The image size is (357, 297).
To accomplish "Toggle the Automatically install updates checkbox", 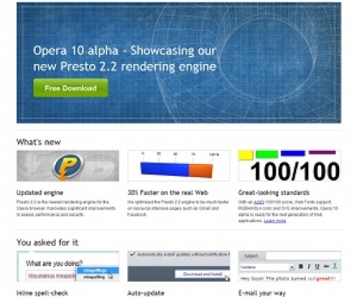I will point(132,254).
